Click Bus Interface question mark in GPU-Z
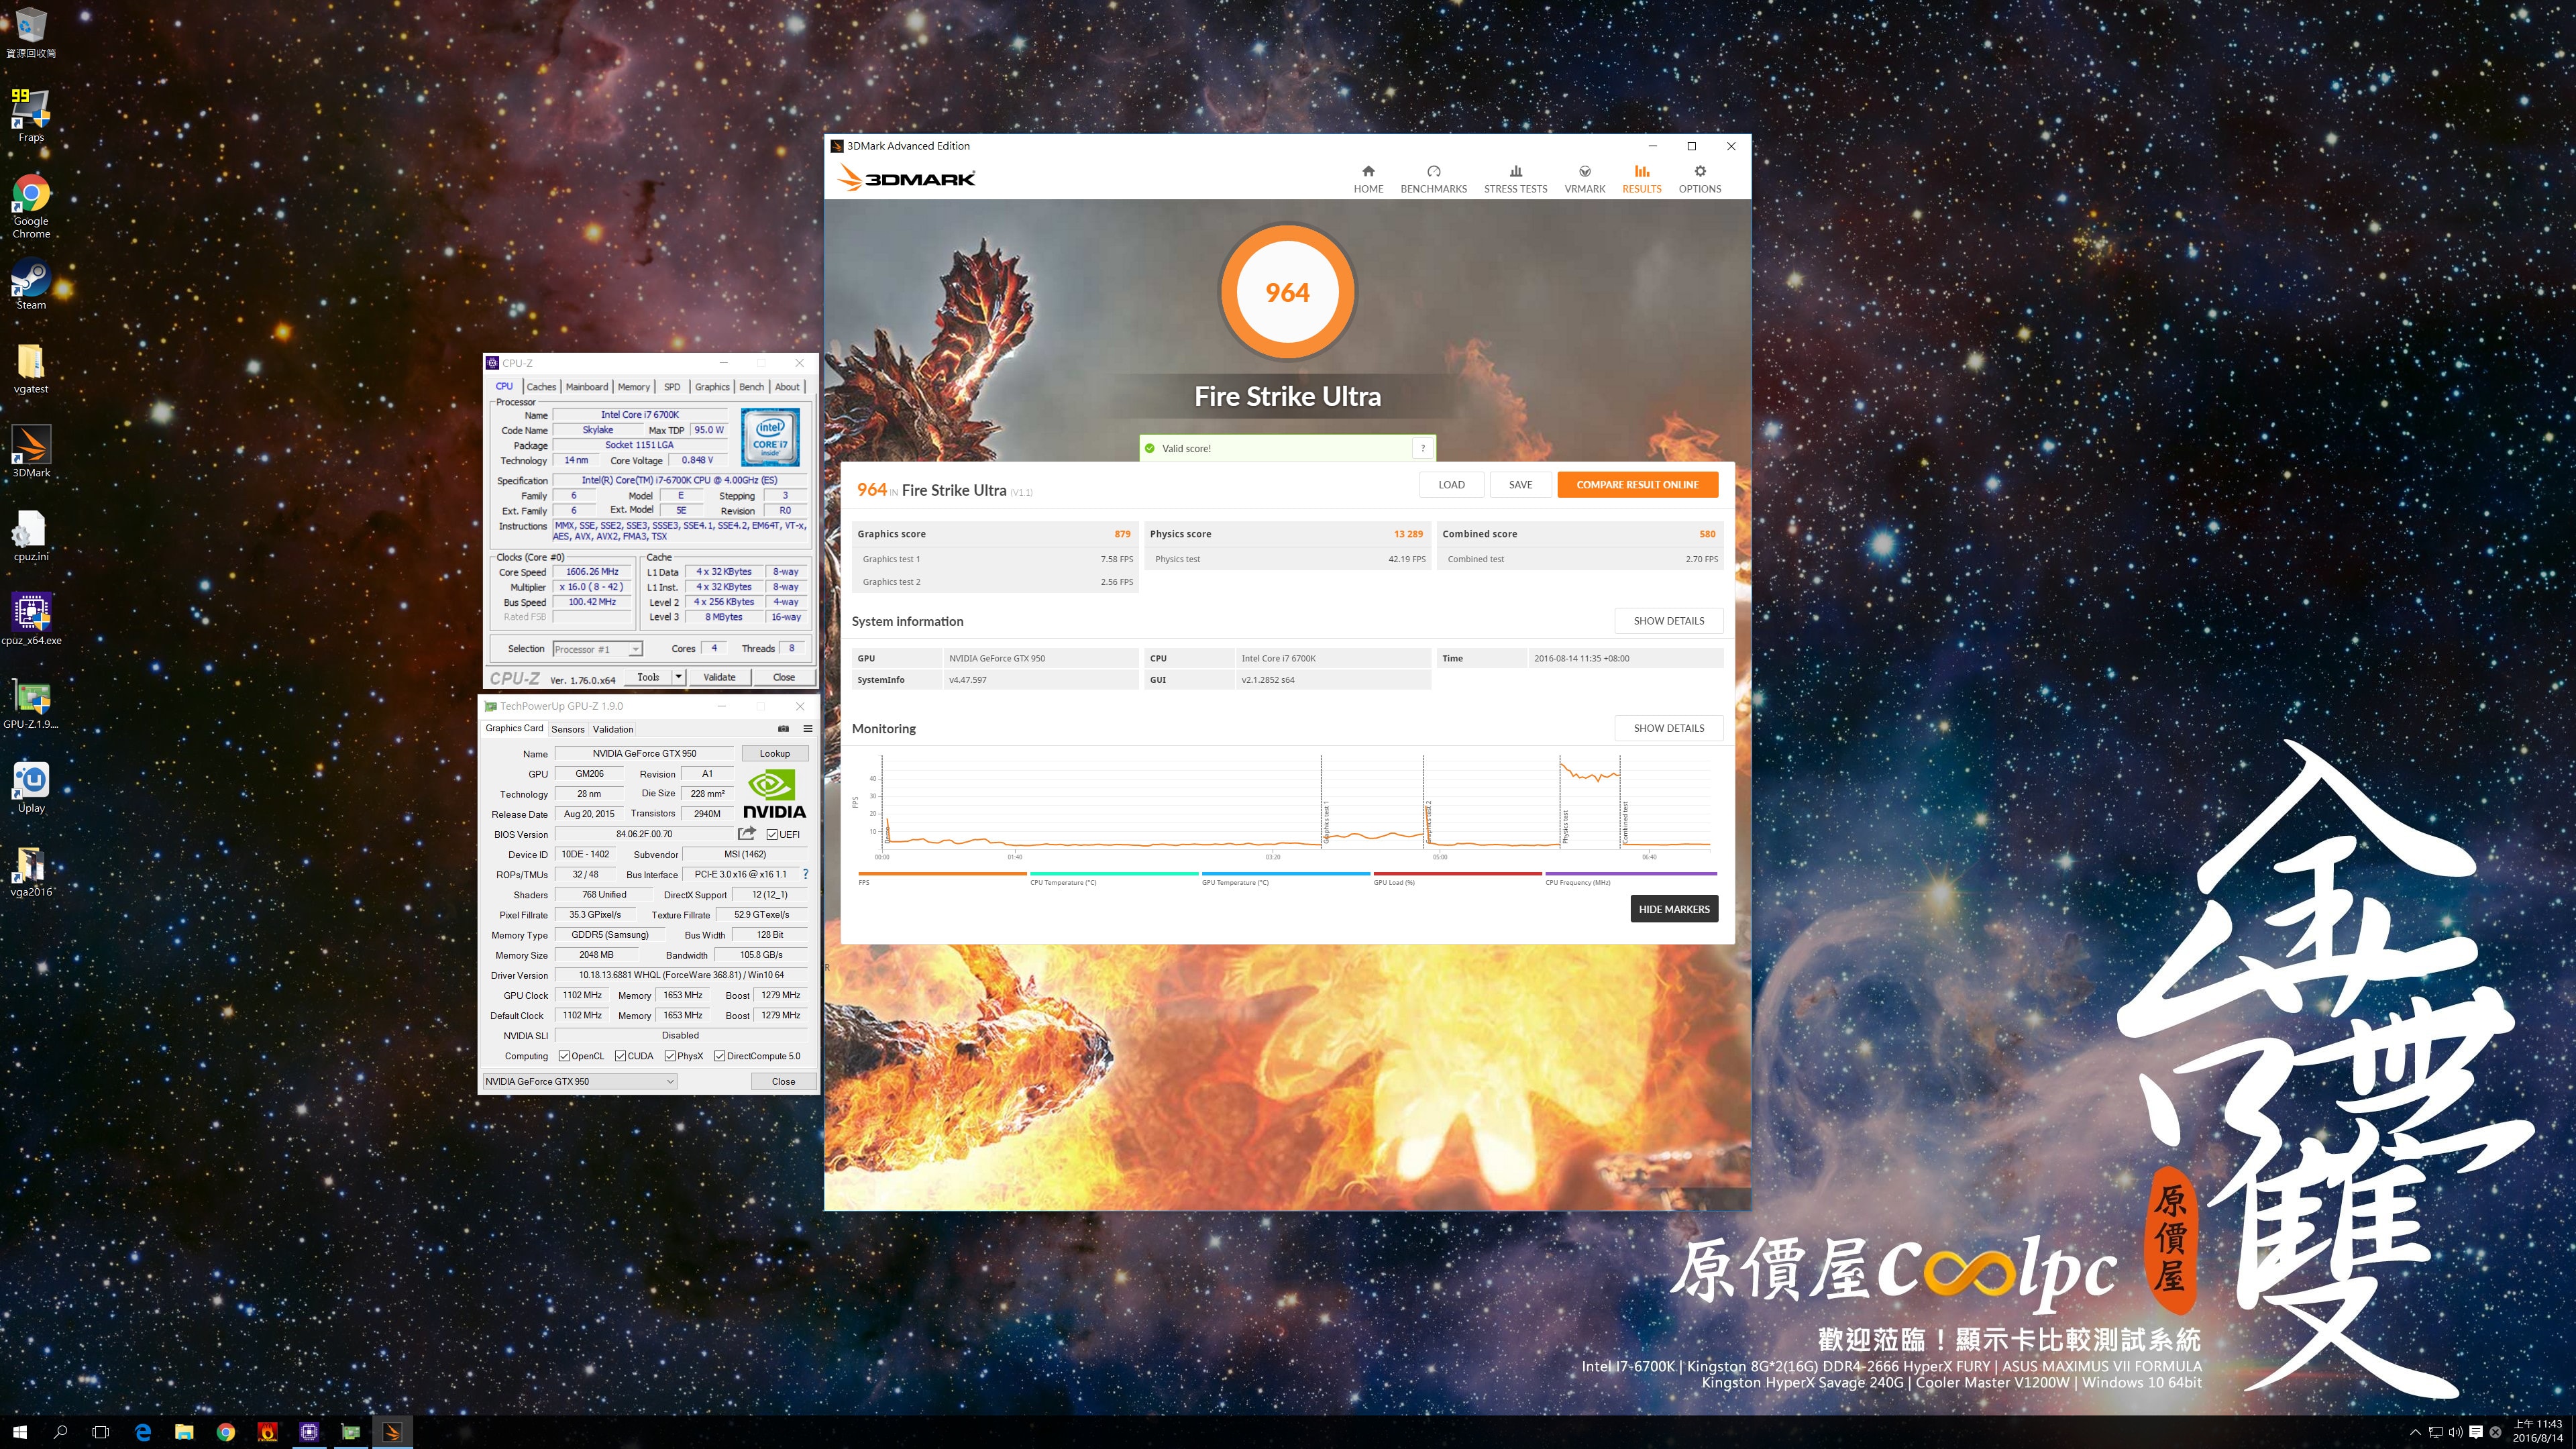Screen dimensions: 2576x1449 [805, 874]
